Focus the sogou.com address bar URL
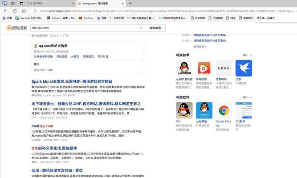Viewport: 297px width, 178px height. coord(167,11)
